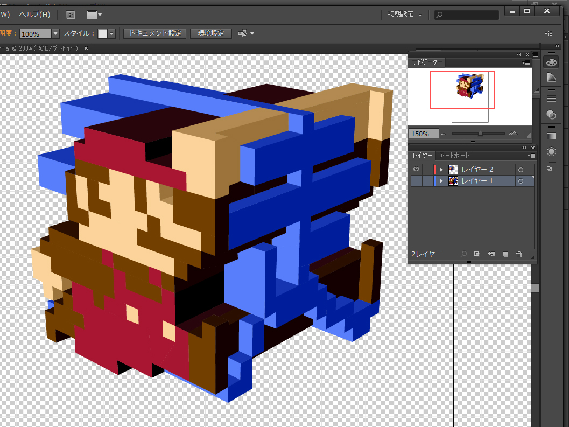Click the search field in the application bar

click(467, 15)
